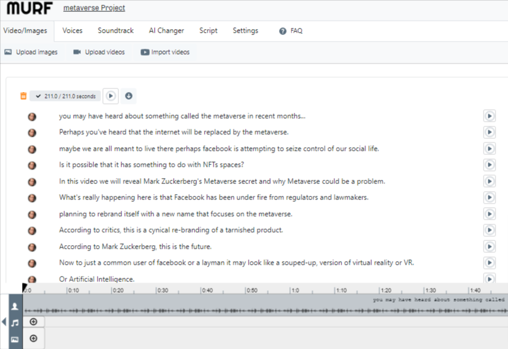Click voice avatar of 'According to Mark Zuckerberg' line

coord(32,247)
